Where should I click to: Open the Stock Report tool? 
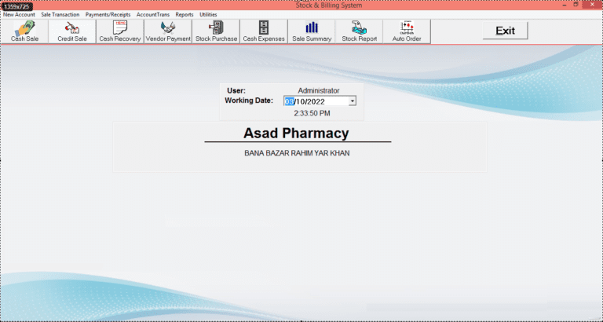point(359,31)
